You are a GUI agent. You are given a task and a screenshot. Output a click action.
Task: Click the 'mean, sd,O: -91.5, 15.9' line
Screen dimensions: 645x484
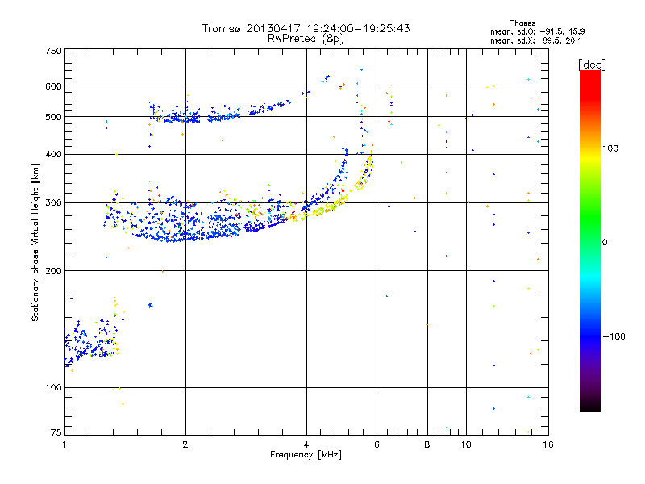coord(538,31)
